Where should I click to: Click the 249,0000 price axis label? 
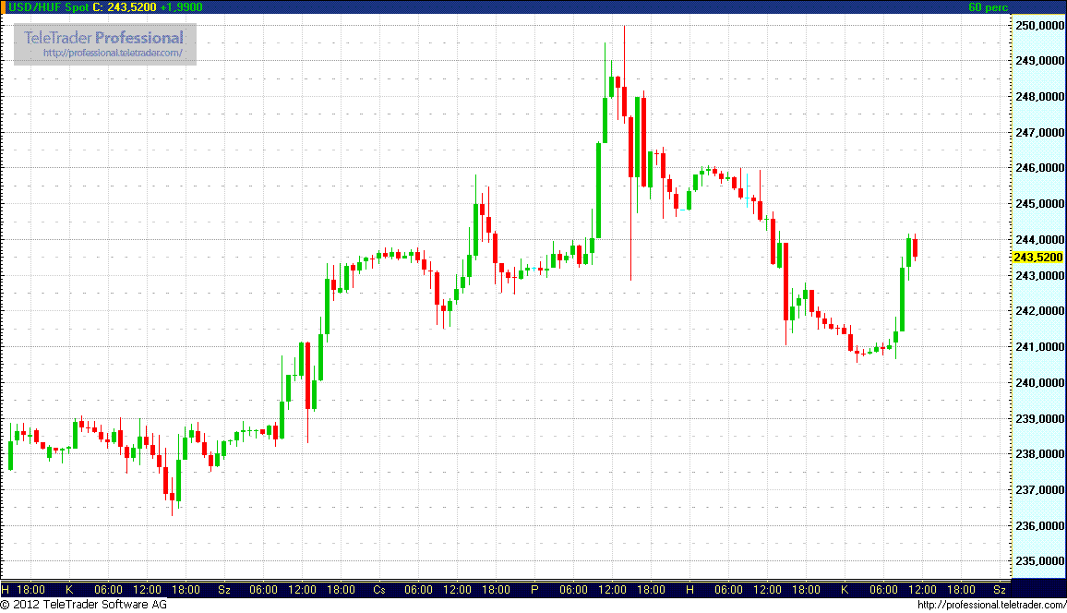pyautogui.click(x=1040, y=61)
